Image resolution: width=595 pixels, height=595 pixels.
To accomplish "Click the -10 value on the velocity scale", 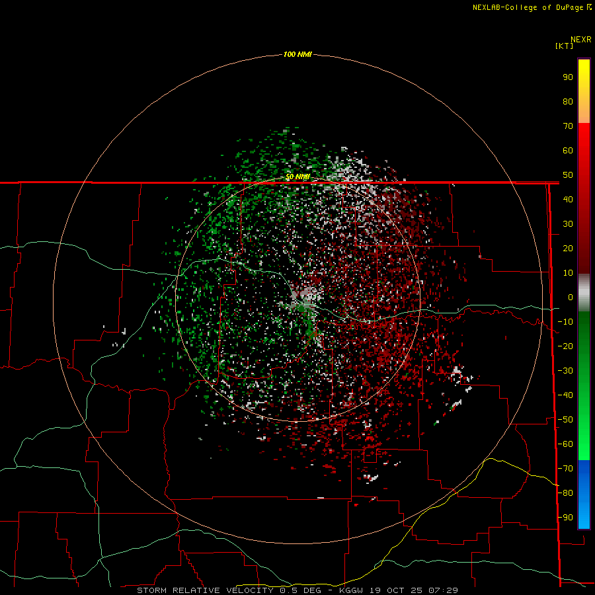I will pyautogui.click(x=565, y=322).
